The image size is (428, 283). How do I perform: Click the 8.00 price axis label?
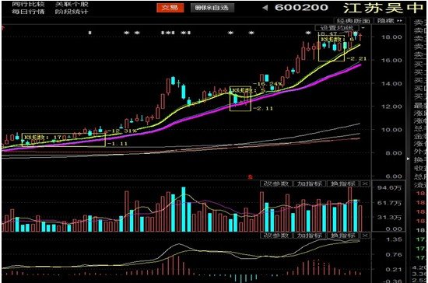tap(394, 153)
